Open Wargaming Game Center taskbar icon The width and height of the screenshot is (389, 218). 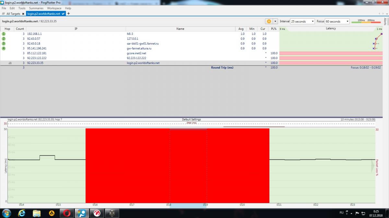(97, 213)
